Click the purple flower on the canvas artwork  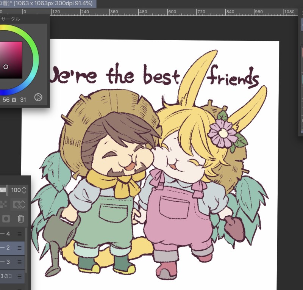pyautogui.click(x=223, y=133)
